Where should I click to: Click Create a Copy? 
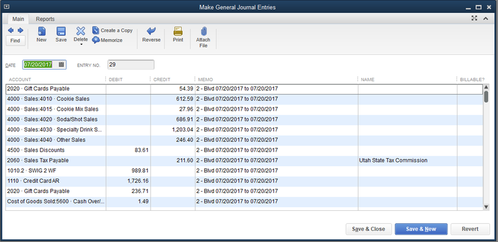coord(113,30)
